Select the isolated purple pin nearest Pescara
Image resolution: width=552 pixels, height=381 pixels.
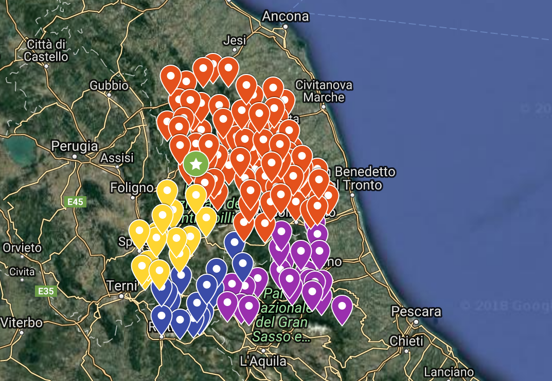342,310
